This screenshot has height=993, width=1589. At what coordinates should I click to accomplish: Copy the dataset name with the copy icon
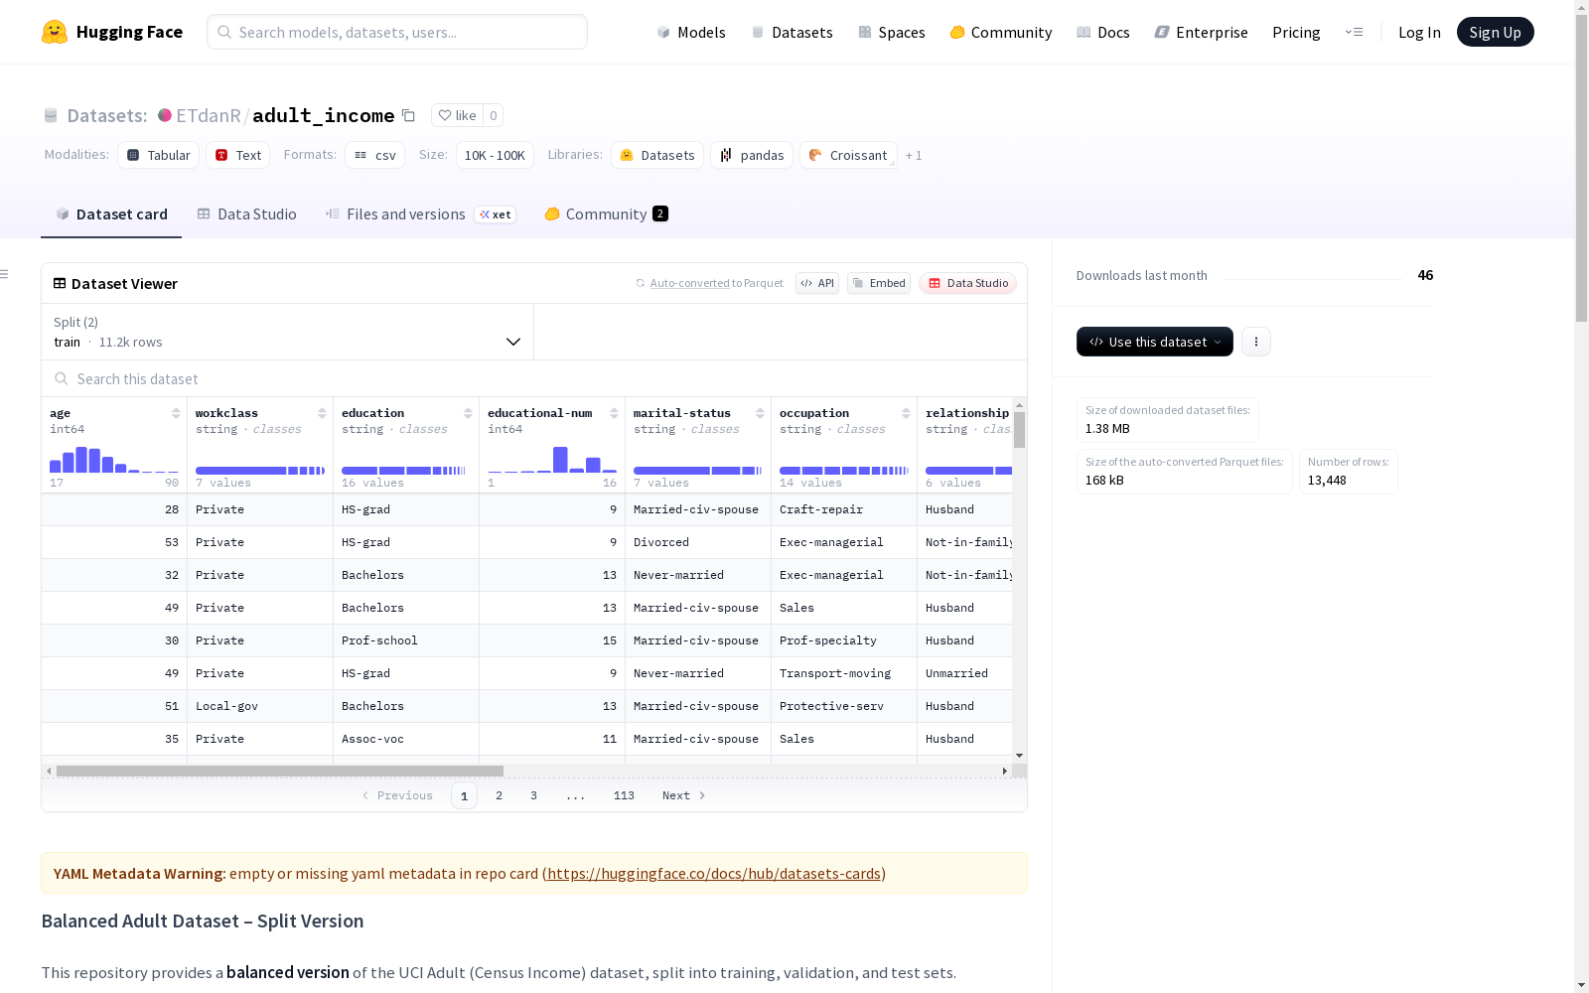click(408, 115)
